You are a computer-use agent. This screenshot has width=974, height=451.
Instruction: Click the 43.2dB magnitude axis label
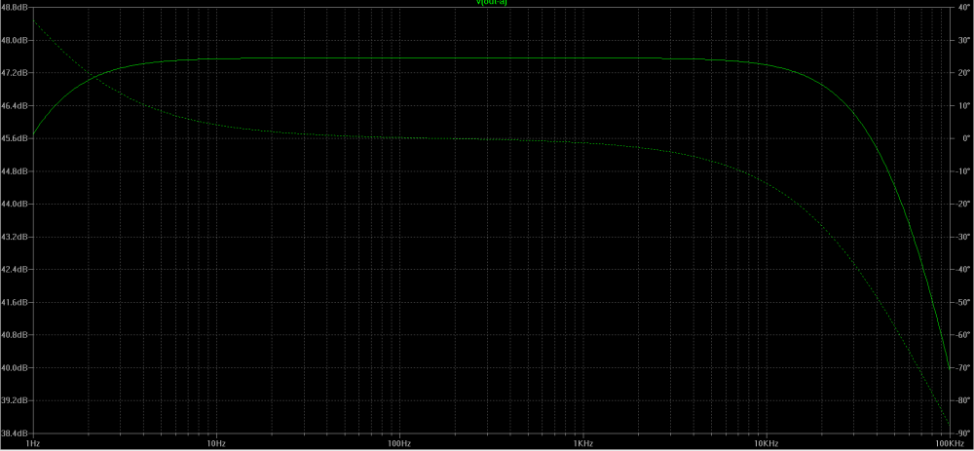point(16,237)
